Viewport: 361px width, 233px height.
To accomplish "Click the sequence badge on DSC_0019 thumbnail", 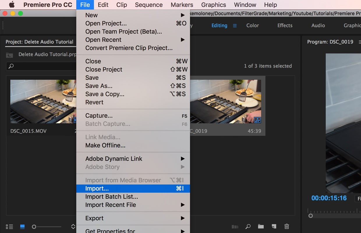I will pos(257,120).
